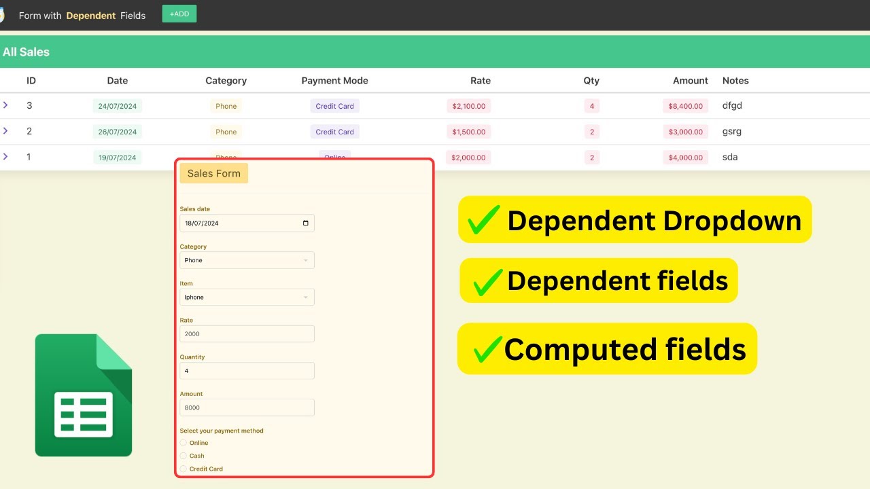Sort by the Amount column header
This screenshot has width=870, height=489.
[691, 80]
